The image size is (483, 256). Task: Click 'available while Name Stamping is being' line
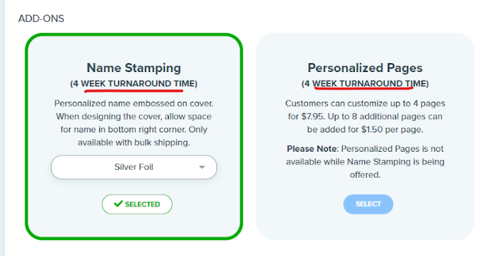(x=365, y=162)
